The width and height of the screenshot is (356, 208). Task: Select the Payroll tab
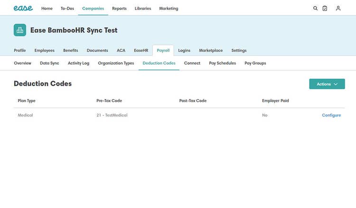163,50
